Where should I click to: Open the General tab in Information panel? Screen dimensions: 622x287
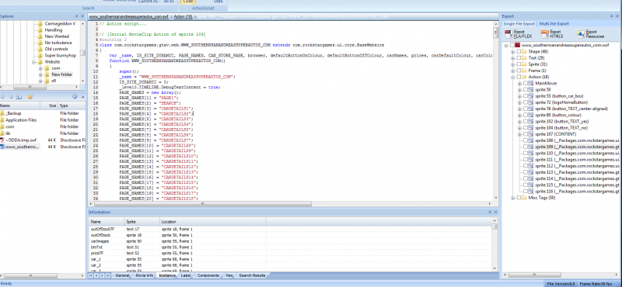(x=122, y=275)
